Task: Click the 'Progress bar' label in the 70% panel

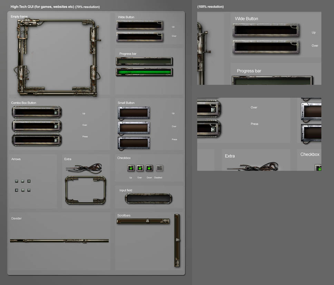Action: [128, 54]
